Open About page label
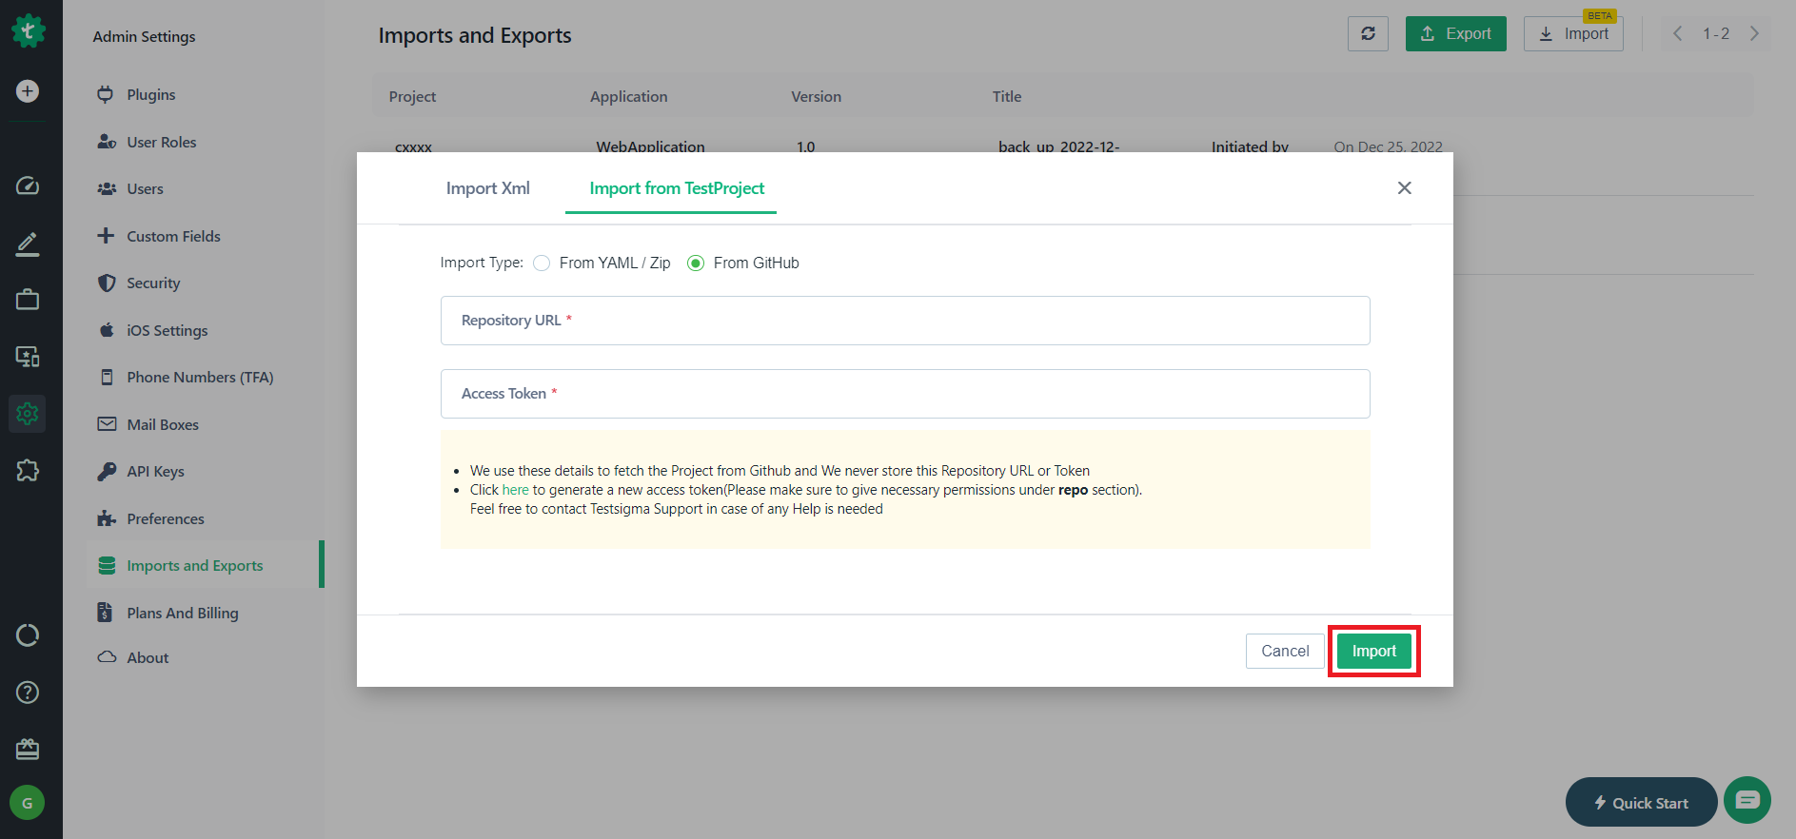This screenshot has height=839, width=1796. 148,657
